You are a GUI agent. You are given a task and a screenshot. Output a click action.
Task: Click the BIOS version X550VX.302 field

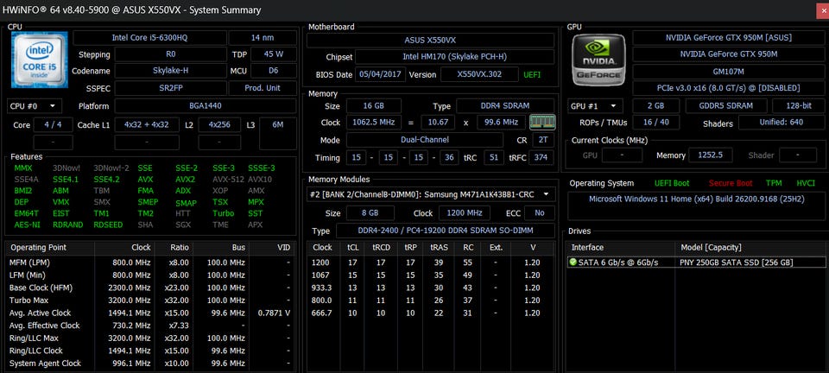click(x=479, y=74)
